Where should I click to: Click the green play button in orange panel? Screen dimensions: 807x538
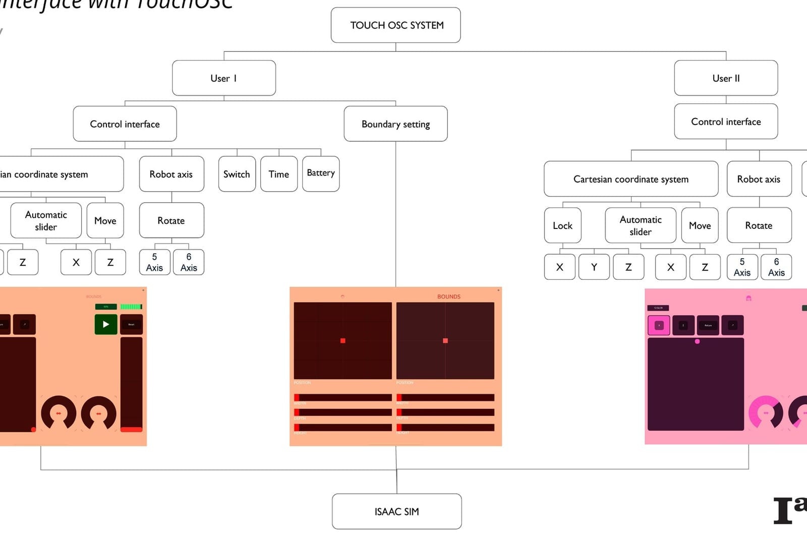point(106,324)
